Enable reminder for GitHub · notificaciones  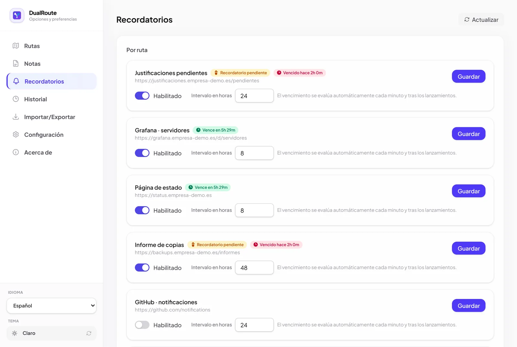pyautogui.click(x=142, y=325)
